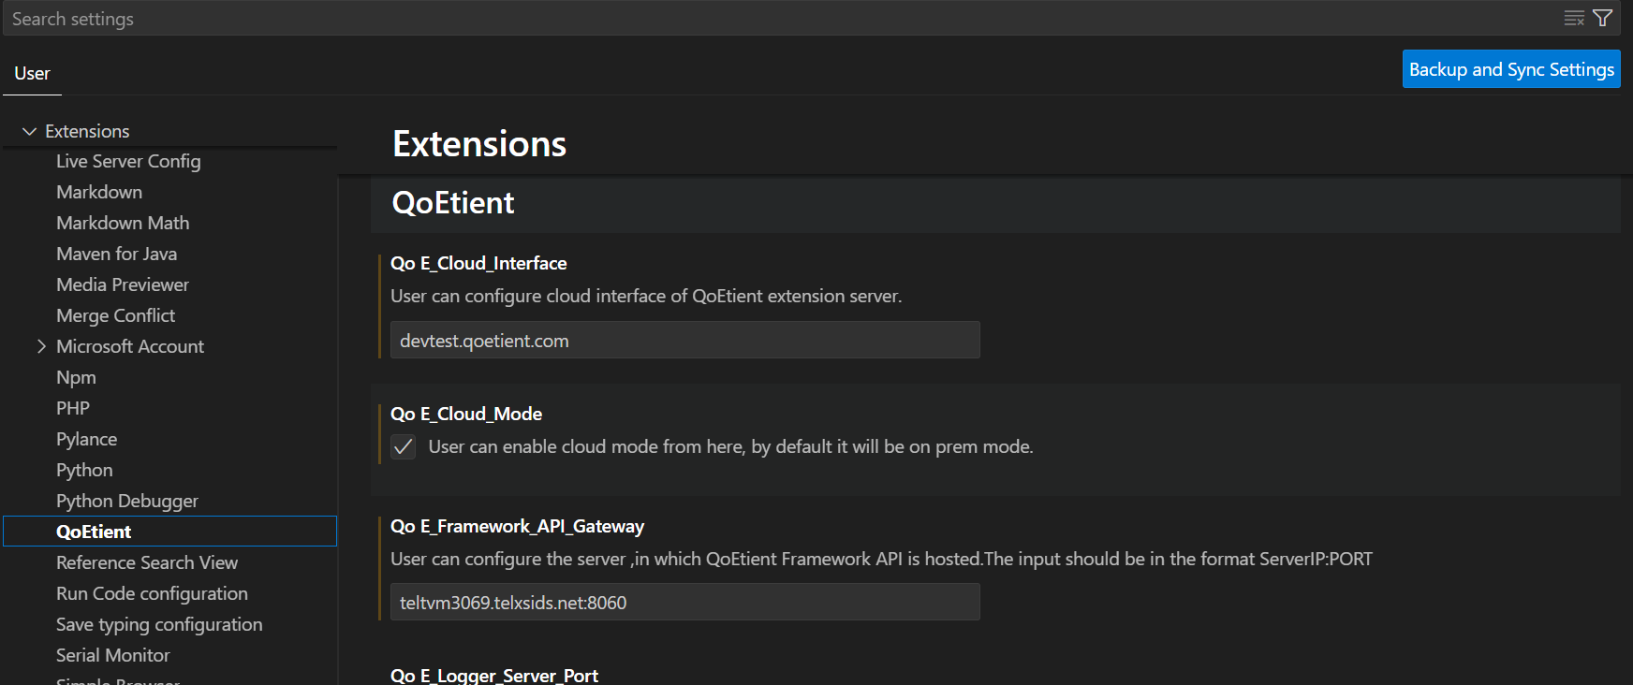Viewport: 1633px width, 685px height.
Task: Open Reference Search View settings
Action: click(147, 562)
